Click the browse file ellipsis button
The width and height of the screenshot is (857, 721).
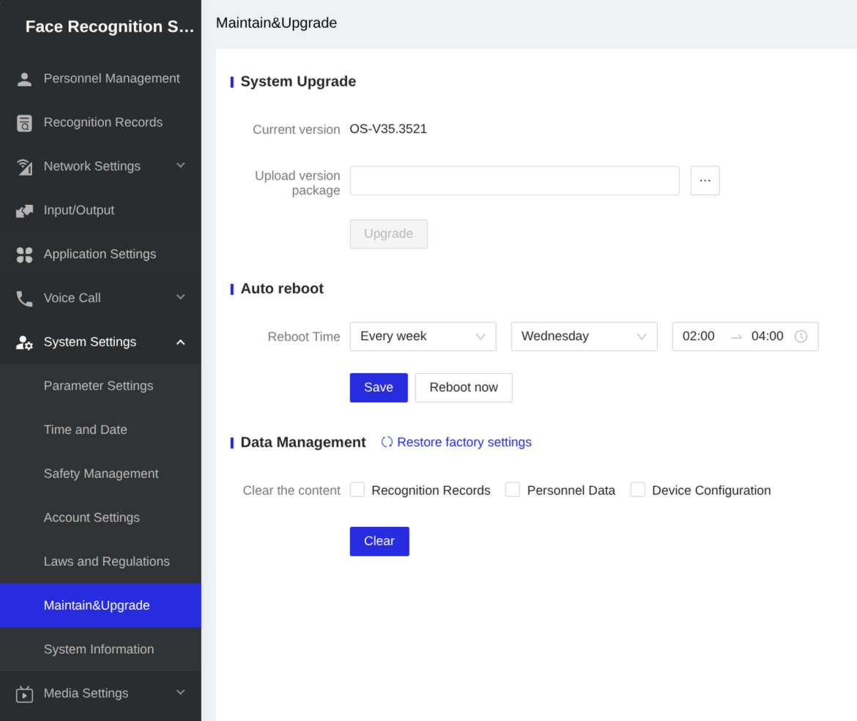click(x=705, y=181)
